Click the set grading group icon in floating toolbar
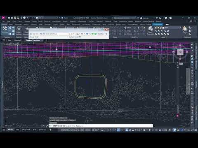Viewport: 198px width, 148px height. (31, 34)
